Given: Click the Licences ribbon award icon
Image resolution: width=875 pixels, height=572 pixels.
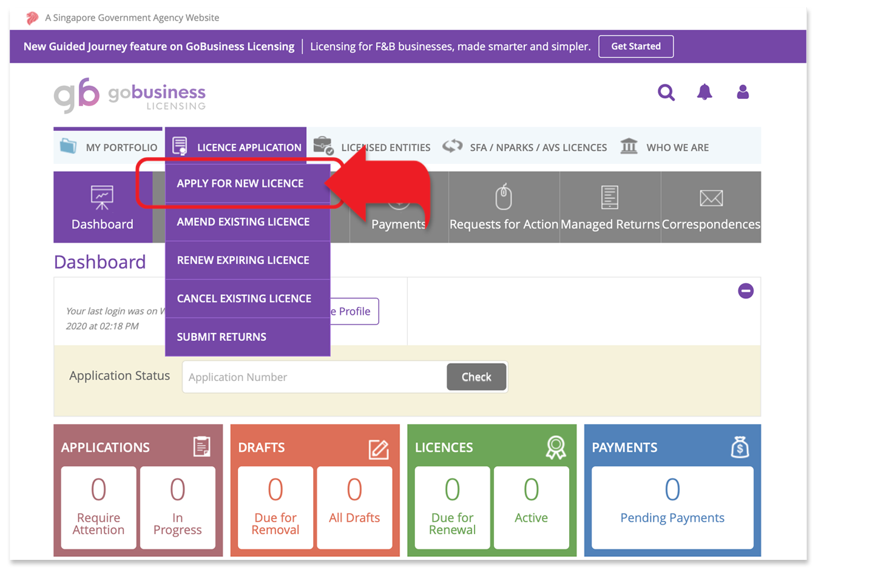Looking at the screenshot, I should tap(556, 448).
